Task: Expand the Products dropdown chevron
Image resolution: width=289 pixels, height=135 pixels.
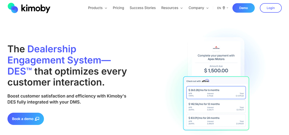Action: [x=106, y=8]
